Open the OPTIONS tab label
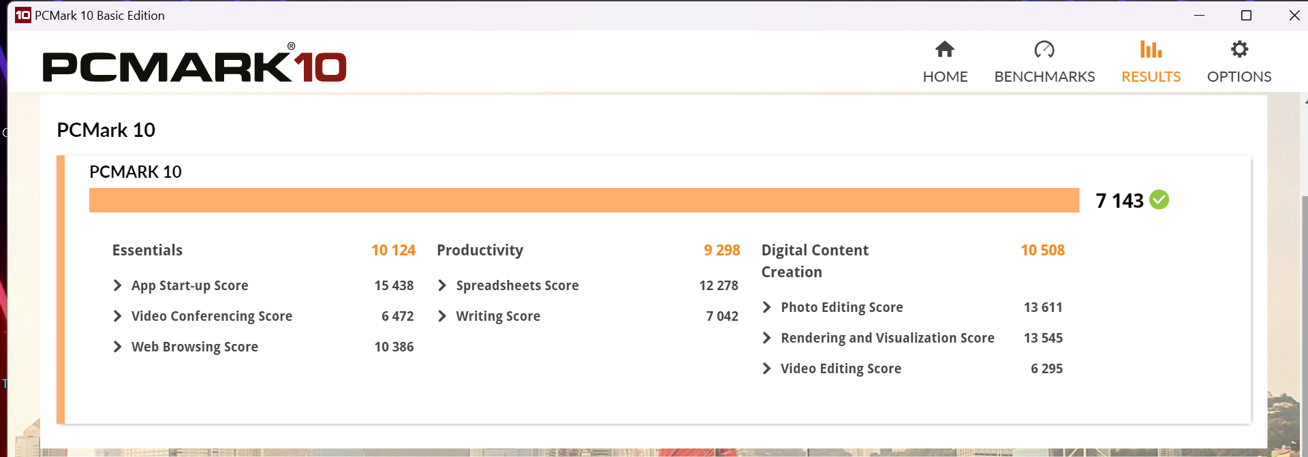This screenshot has width=1308, height=457. click(x=1239, y=76)
